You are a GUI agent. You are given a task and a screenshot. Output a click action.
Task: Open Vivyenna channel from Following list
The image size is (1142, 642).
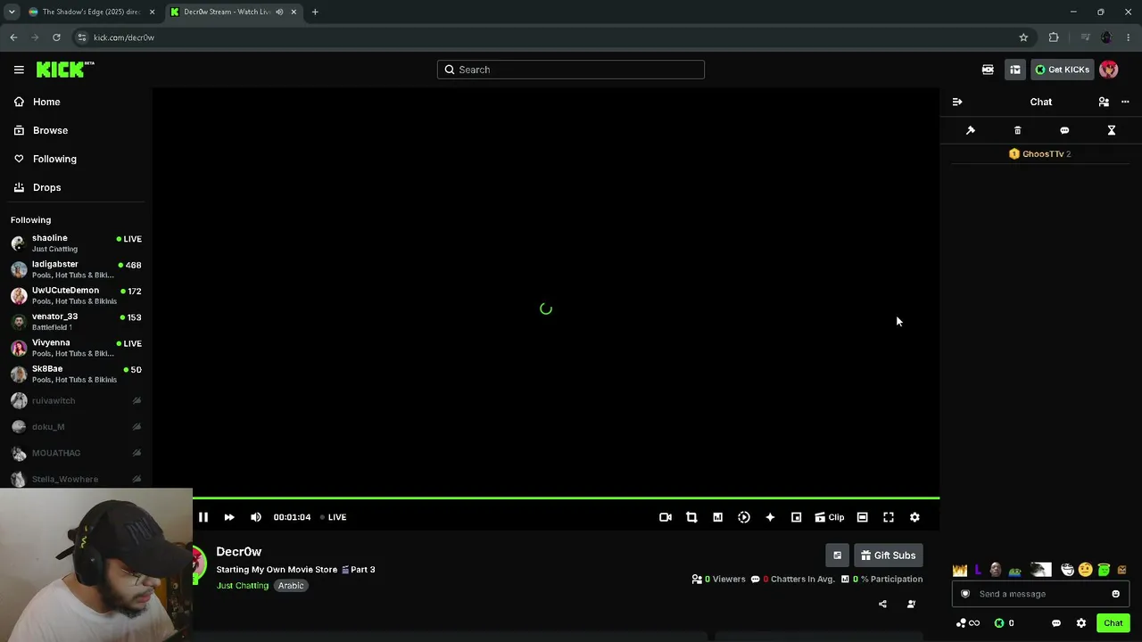[x=76, y=348]
